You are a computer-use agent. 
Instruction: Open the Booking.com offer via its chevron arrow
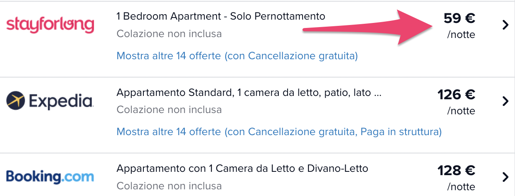coord(505,177)
